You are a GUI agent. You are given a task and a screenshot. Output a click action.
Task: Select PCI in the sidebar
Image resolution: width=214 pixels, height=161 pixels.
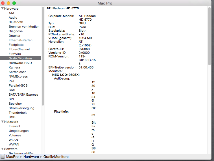[11, 81]
